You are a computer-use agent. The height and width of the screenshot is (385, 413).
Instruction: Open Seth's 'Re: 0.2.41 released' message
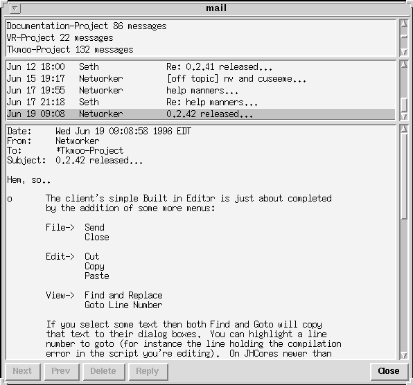(200, 67)
